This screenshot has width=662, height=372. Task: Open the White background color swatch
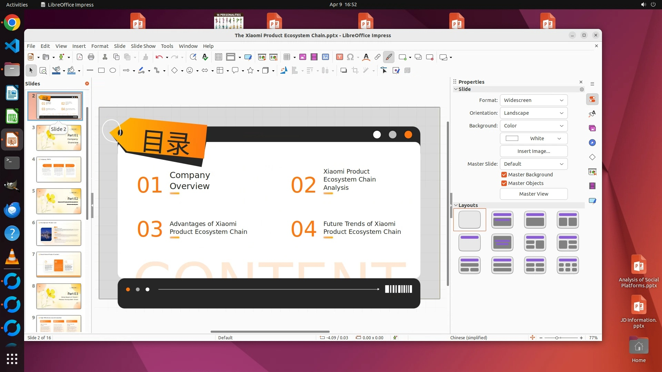(533, 138)
